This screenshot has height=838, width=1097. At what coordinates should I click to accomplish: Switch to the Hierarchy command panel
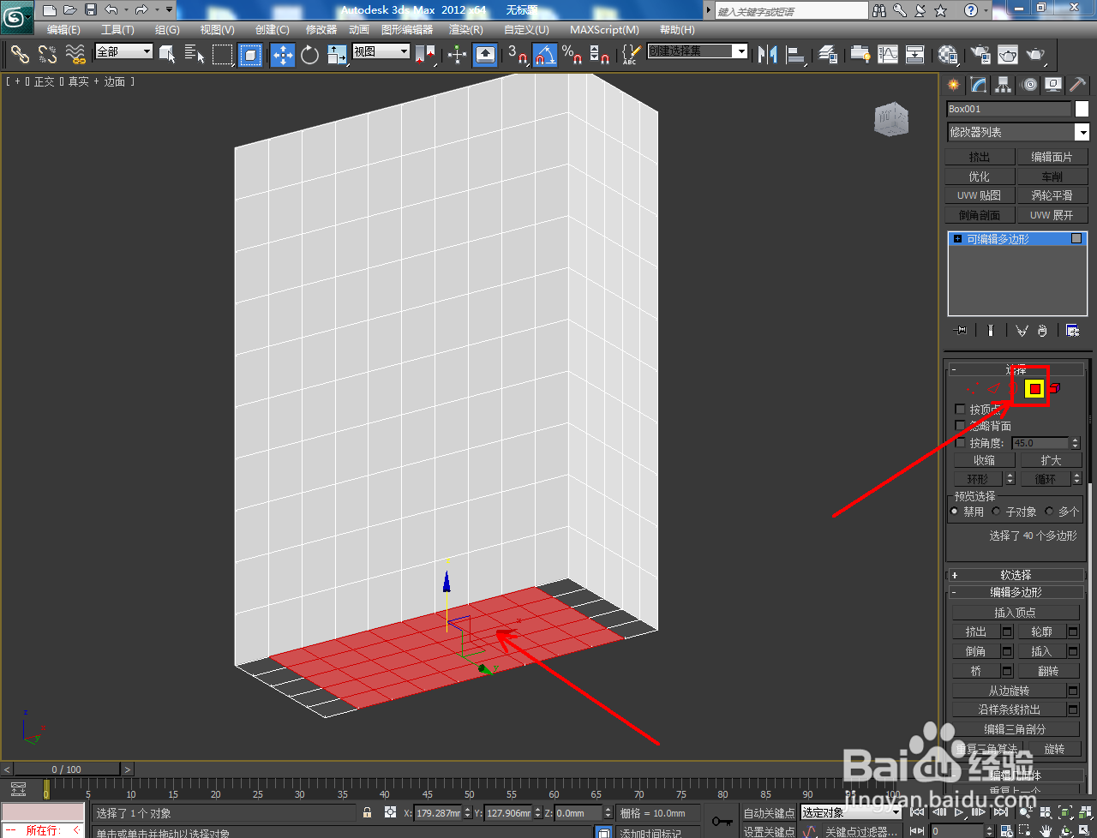[1004, 85]
